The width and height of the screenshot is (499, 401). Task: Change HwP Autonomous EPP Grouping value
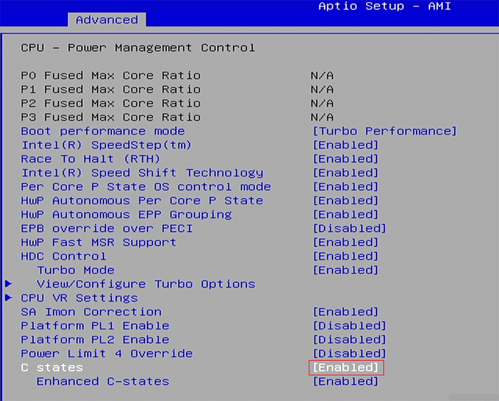click(346, 215)
